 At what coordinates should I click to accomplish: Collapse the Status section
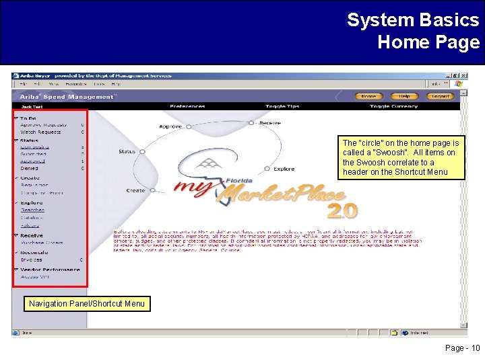16,140
